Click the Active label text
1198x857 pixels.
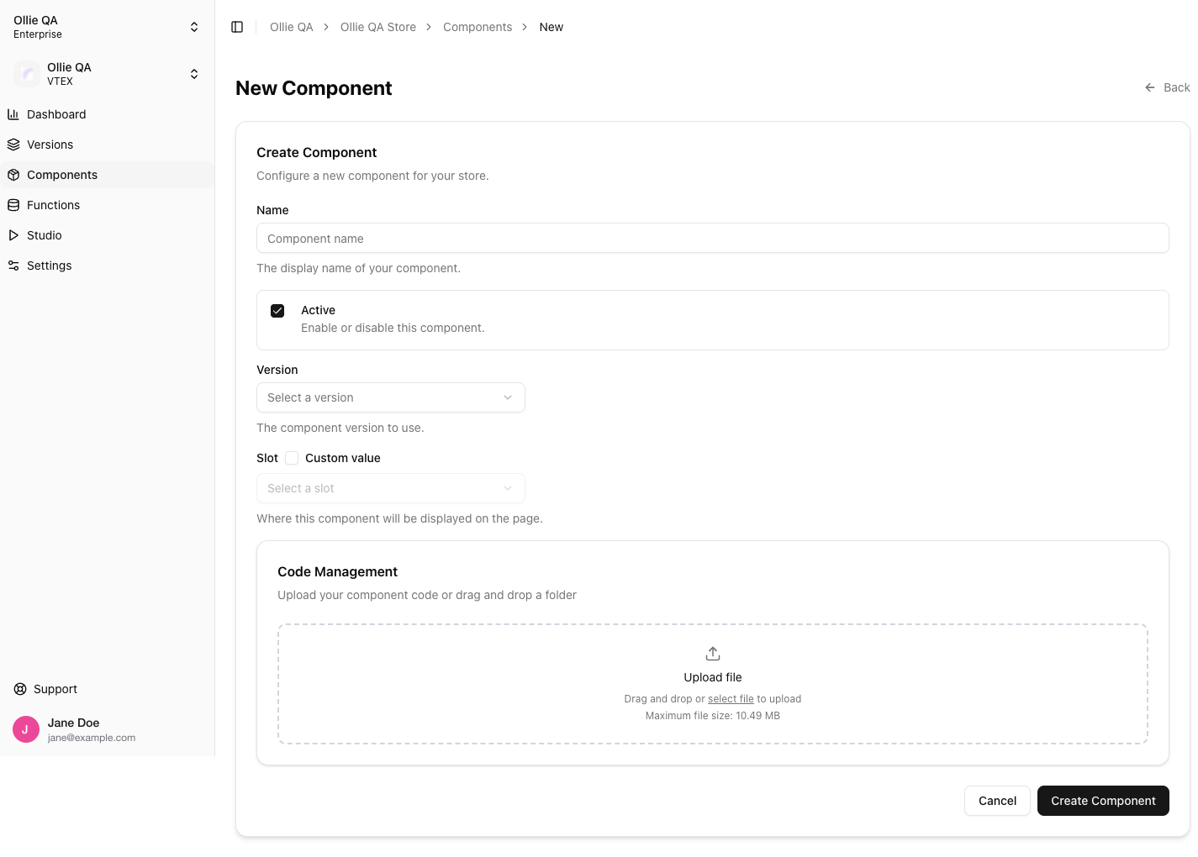(318, 310)
